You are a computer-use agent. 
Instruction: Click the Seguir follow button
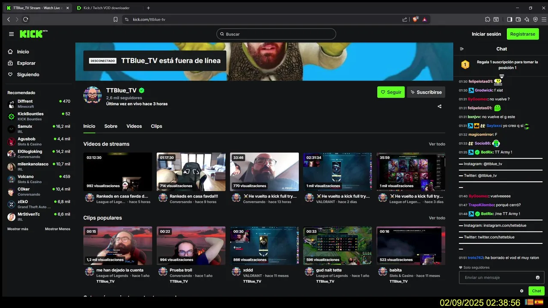tap(391, 92)
